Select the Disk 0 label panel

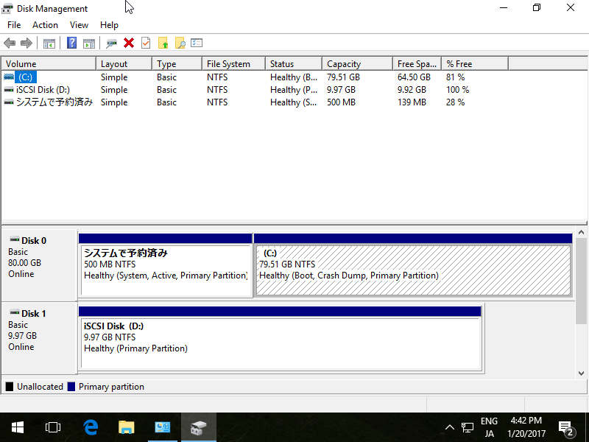[40, 265]
